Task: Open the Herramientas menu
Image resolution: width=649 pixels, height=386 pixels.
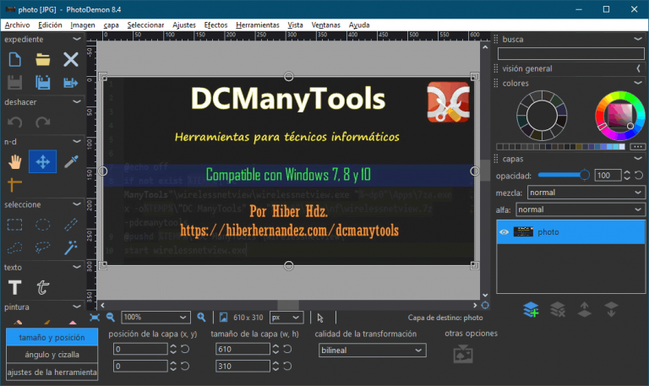Action: (x=258, y=24)
